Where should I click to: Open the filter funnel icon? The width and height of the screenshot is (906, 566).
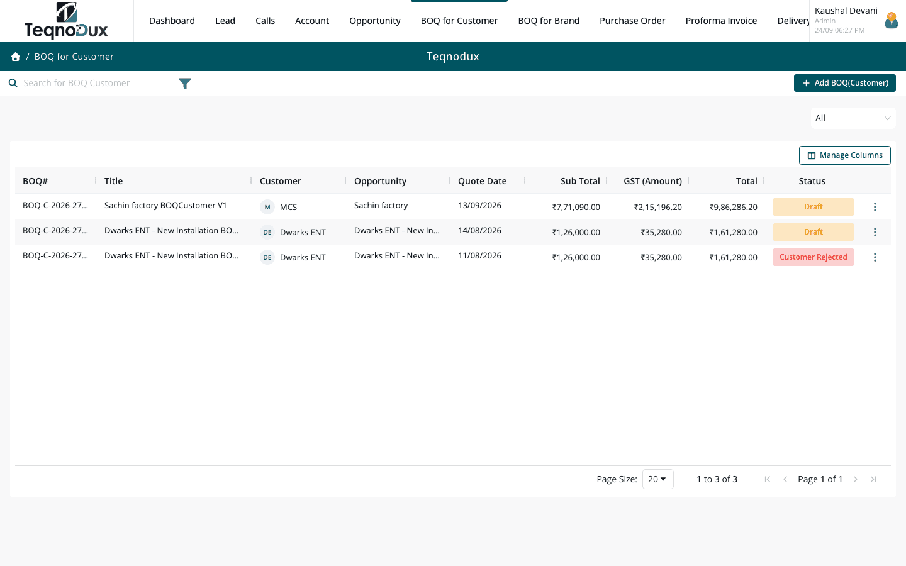pyautogui.click(x=185, y=84)
